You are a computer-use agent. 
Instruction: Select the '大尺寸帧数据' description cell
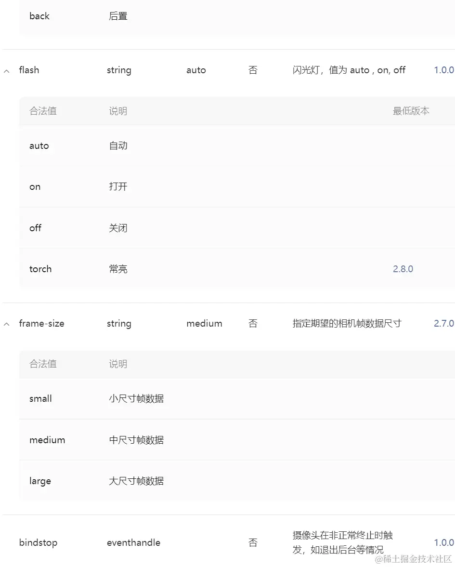coord(136,481)
